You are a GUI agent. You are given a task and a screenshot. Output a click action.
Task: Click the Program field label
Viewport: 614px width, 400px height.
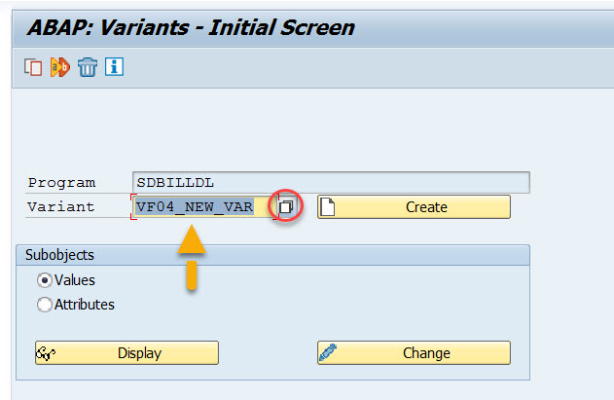(x=62, y=183)
